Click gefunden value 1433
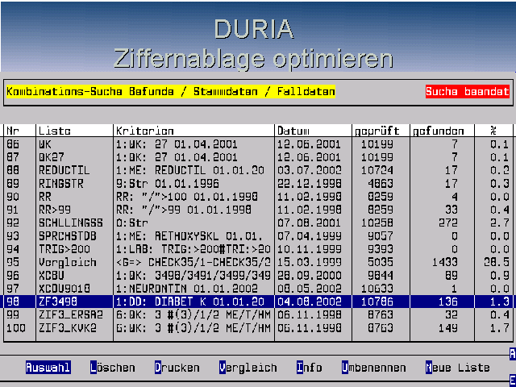516x387 pixels. coord(444,262)
